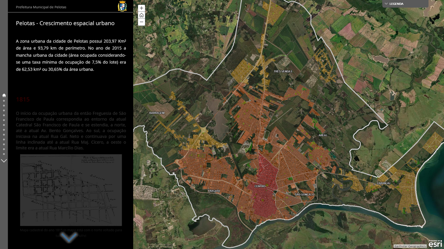Click the CENTRO label on the map
The width and height of the screenshot is (444, 249).
(x=260, y=186)
